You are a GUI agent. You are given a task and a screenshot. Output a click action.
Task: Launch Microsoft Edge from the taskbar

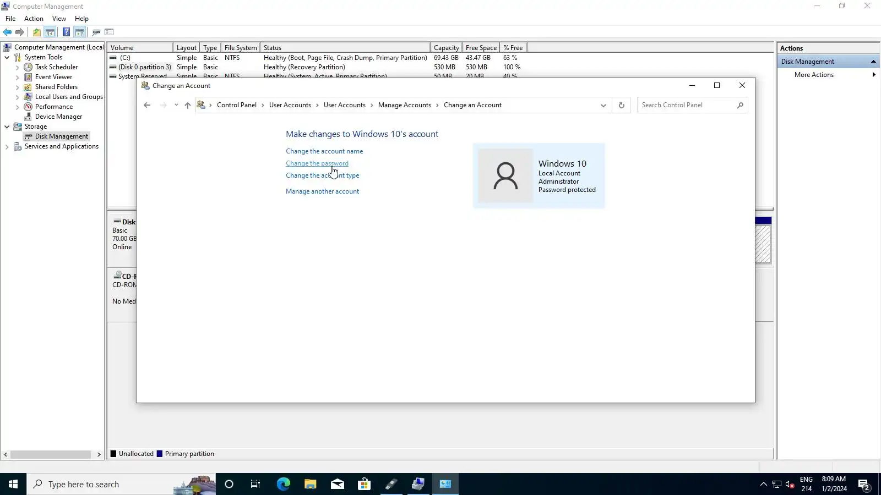283,484
